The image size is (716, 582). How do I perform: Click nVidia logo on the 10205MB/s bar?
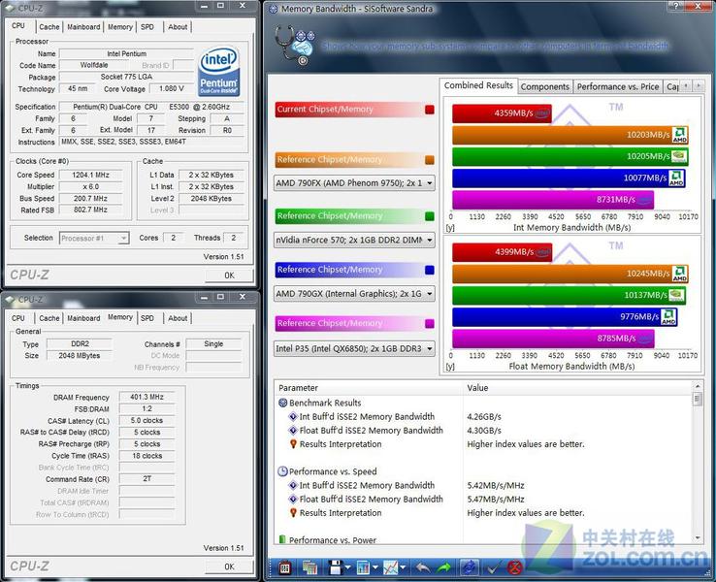(x=679, y=156)
